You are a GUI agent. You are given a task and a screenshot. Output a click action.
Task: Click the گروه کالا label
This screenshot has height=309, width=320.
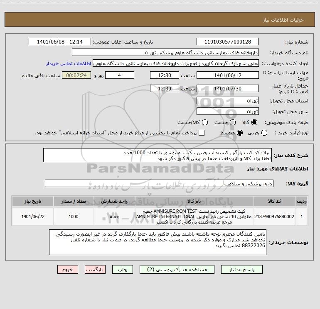pos(297,183)
